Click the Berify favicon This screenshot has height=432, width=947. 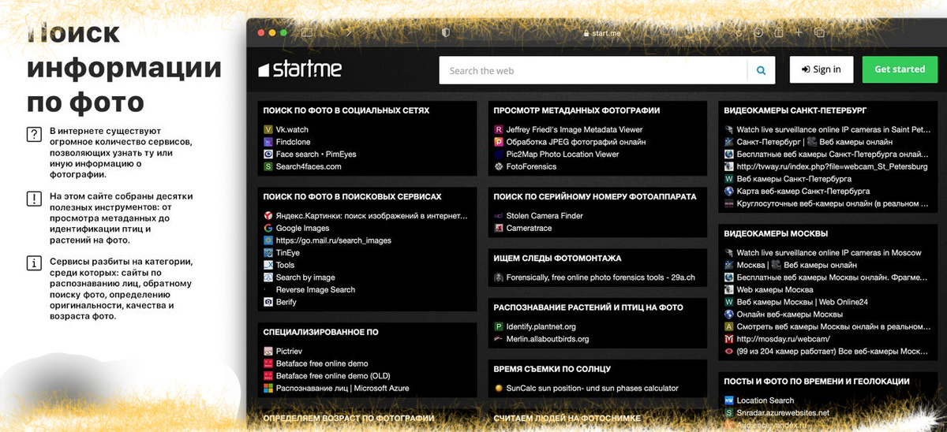[x=268, y=302]
